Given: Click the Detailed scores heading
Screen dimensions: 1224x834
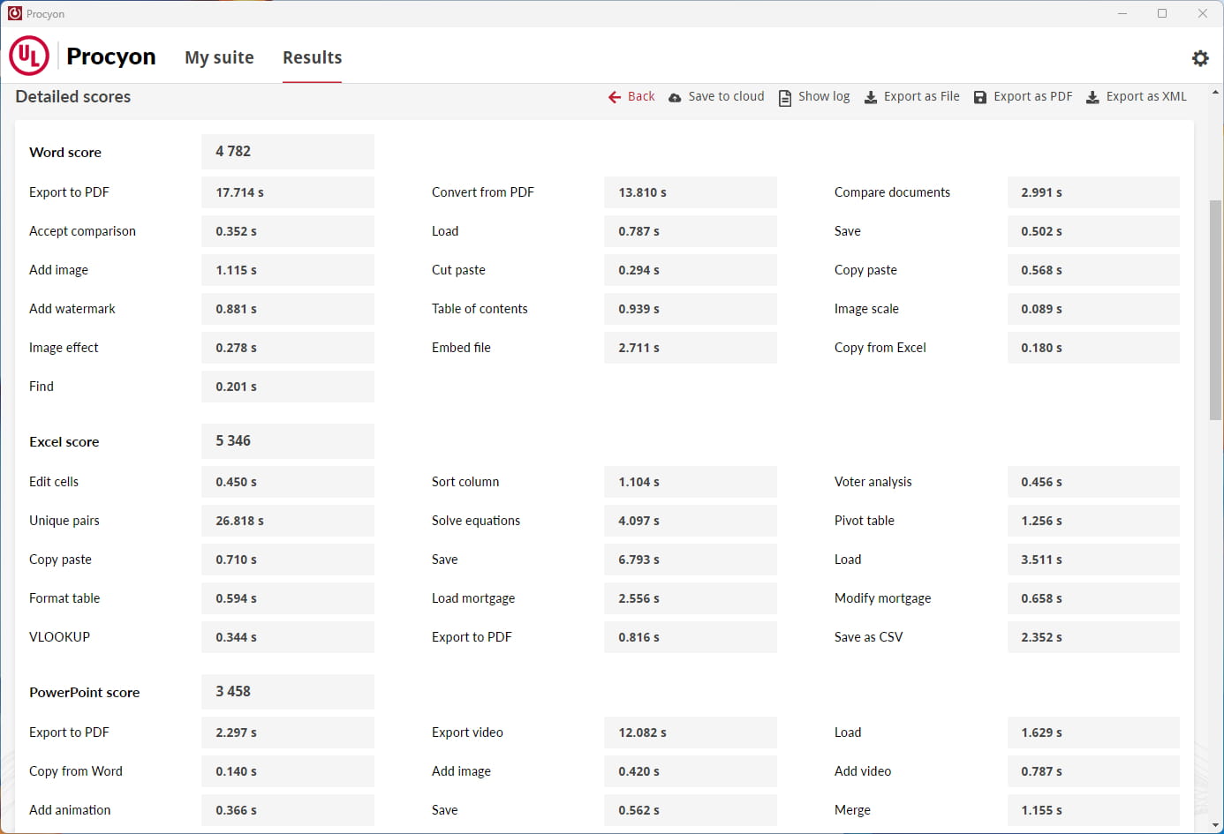Looking at the screenshot, I should [x=73, y=97].
